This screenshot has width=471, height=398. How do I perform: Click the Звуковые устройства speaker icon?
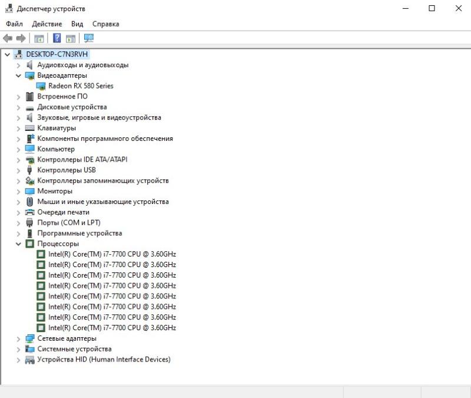tap(29, 117)
